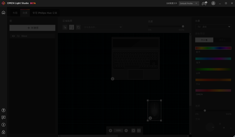The height and width of the screenshot is (137, 235).
Task: Click the 新建层 add layer button
Action: 32,28
